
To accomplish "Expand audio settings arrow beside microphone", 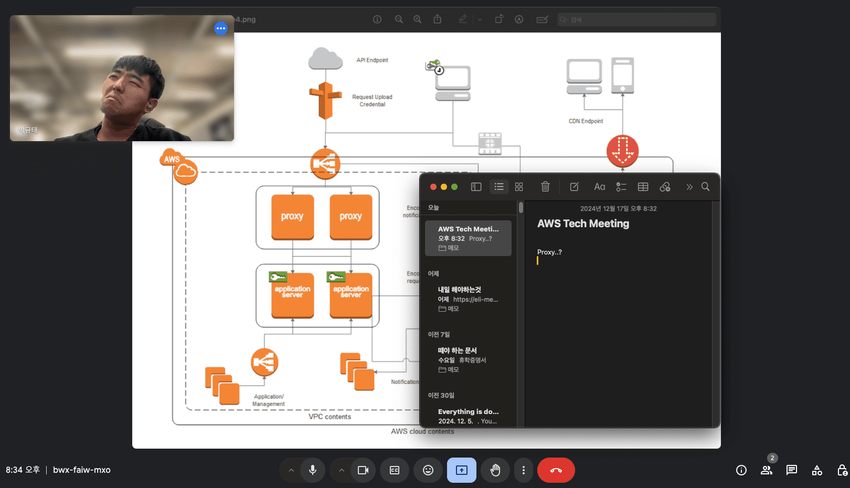I will tap(291, 470).
